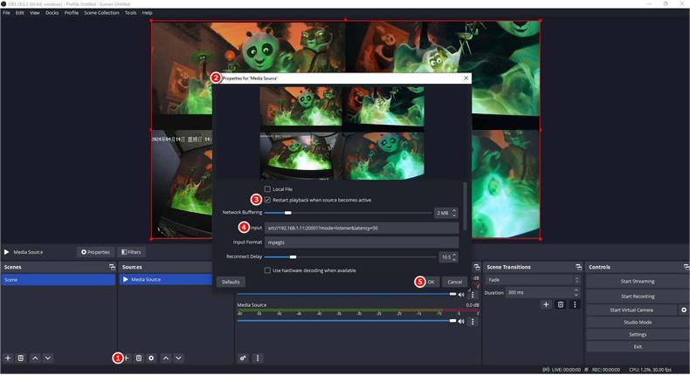Add a scene transition with the plus icon
This screenshot has height=375, width=690.
tap(546, 304)
